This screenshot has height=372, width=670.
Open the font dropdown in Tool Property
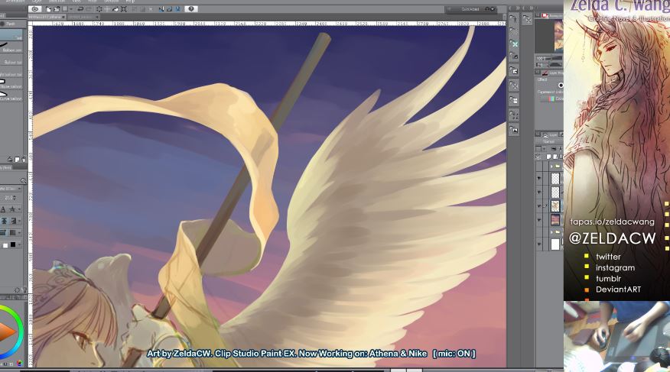(x=11, y=189)
